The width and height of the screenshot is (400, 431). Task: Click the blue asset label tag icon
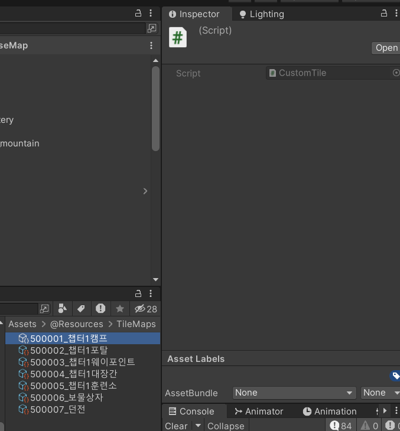395,376
